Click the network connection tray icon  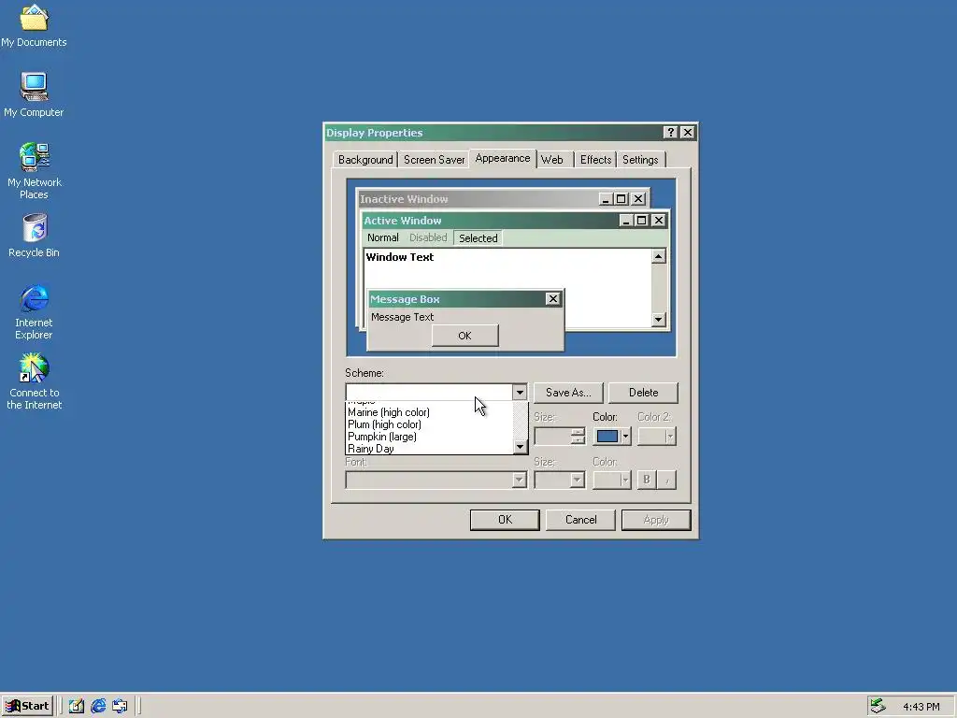point(878,706)
